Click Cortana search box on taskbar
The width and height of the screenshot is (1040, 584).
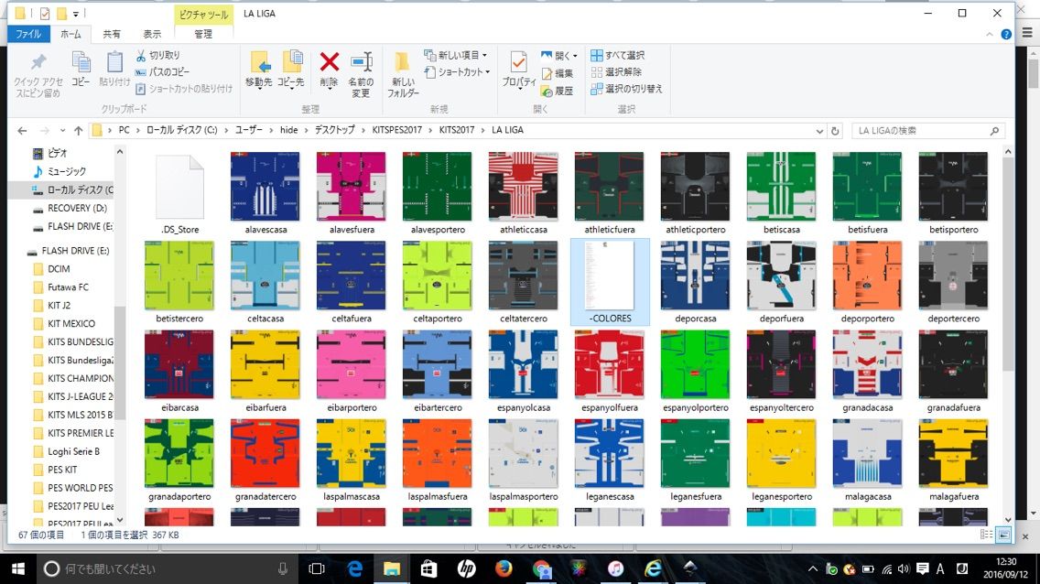tap(168, 568)
